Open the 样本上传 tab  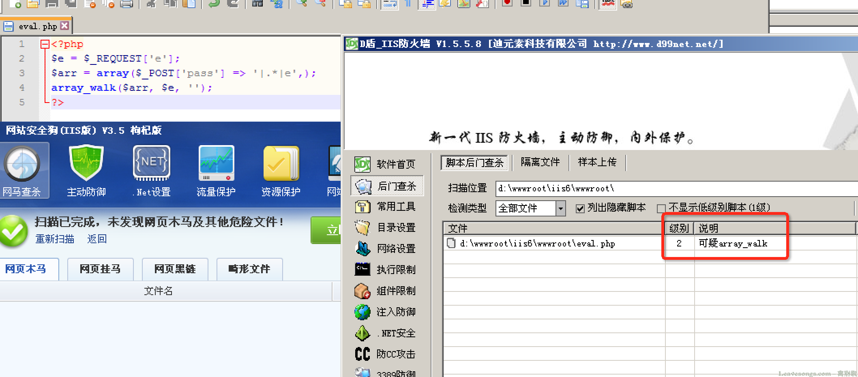click(x=597, y=162)
